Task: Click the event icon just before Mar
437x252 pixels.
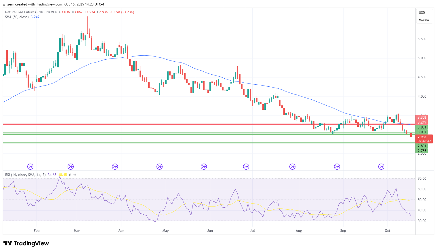Action: [70, 166]
